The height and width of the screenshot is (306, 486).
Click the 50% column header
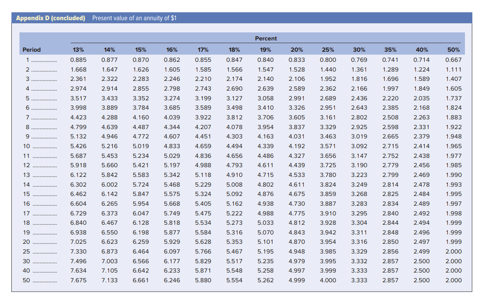click(453, 49)
